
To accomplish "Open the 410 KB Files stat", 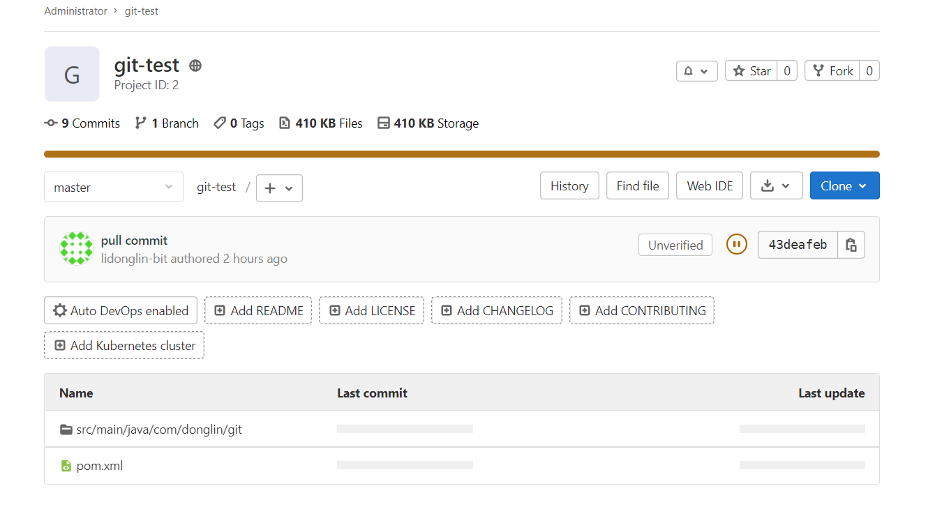I will pyautogui.click(x=321, y=123).
